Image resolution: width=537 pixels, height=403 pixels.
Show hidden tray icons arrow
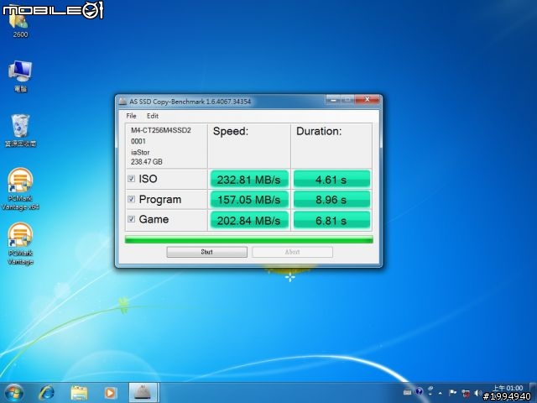coord(441,393)
